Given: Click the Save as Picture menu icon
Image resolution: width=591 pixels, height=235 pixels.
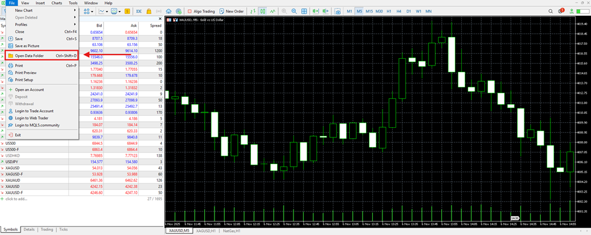Looking at the screenshot, I should tap(10, 45).
